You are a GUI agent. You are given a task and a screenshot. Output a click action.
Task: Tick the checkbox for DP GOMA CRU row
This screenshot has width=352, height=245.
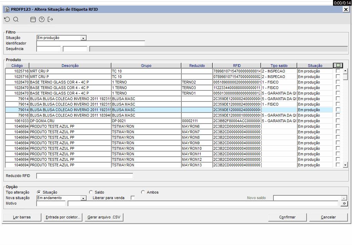point(338,121)
